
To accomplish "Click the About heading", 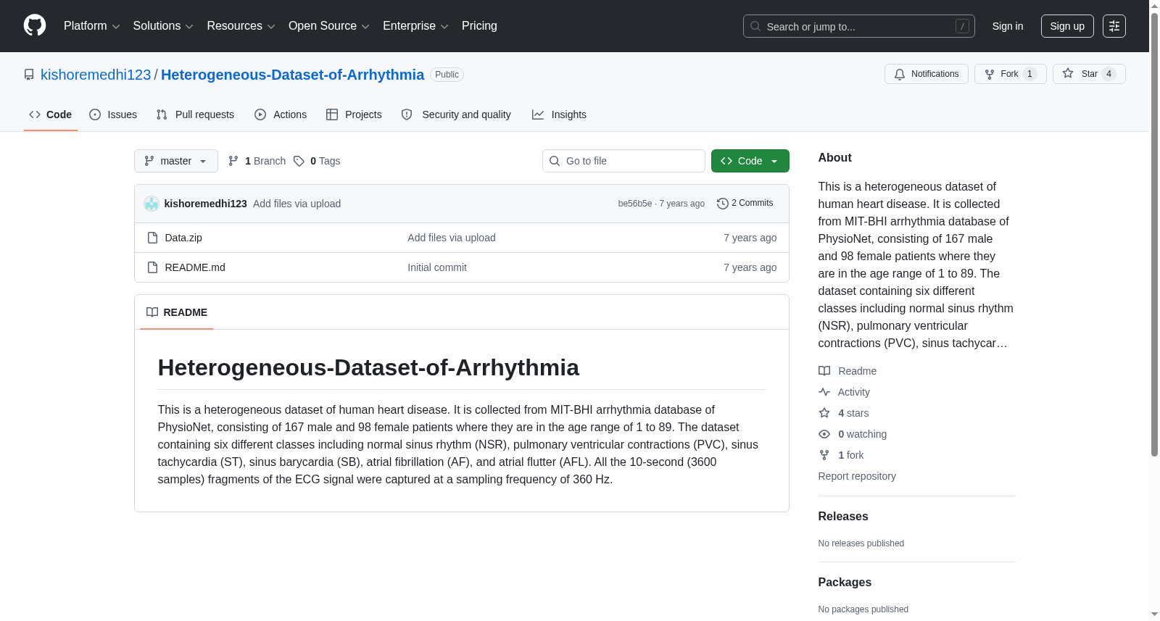I will [x=834, y=157].
